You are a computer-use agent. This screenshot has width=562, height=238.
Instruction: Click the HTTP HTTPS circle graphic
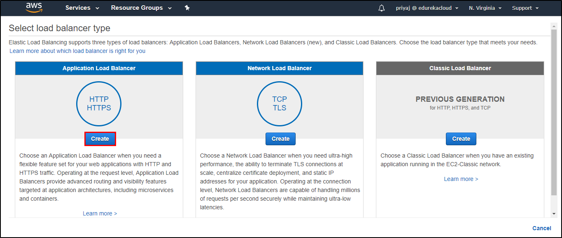coord(99,103)
